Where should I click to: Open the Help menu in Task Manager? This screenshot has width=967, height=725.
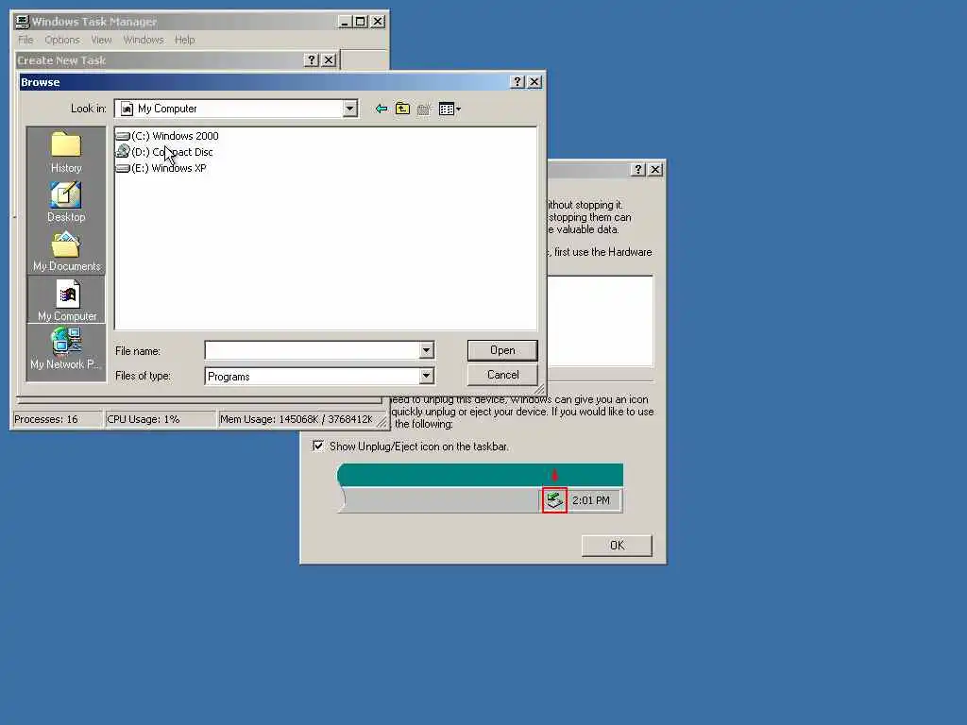(184, 40)
